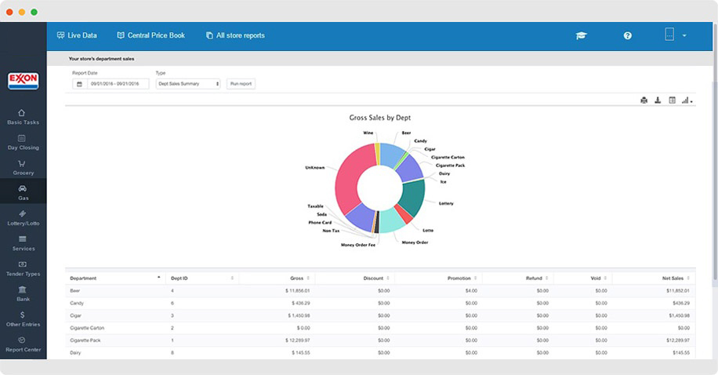Print the report using printer icon

coord(644,100)
